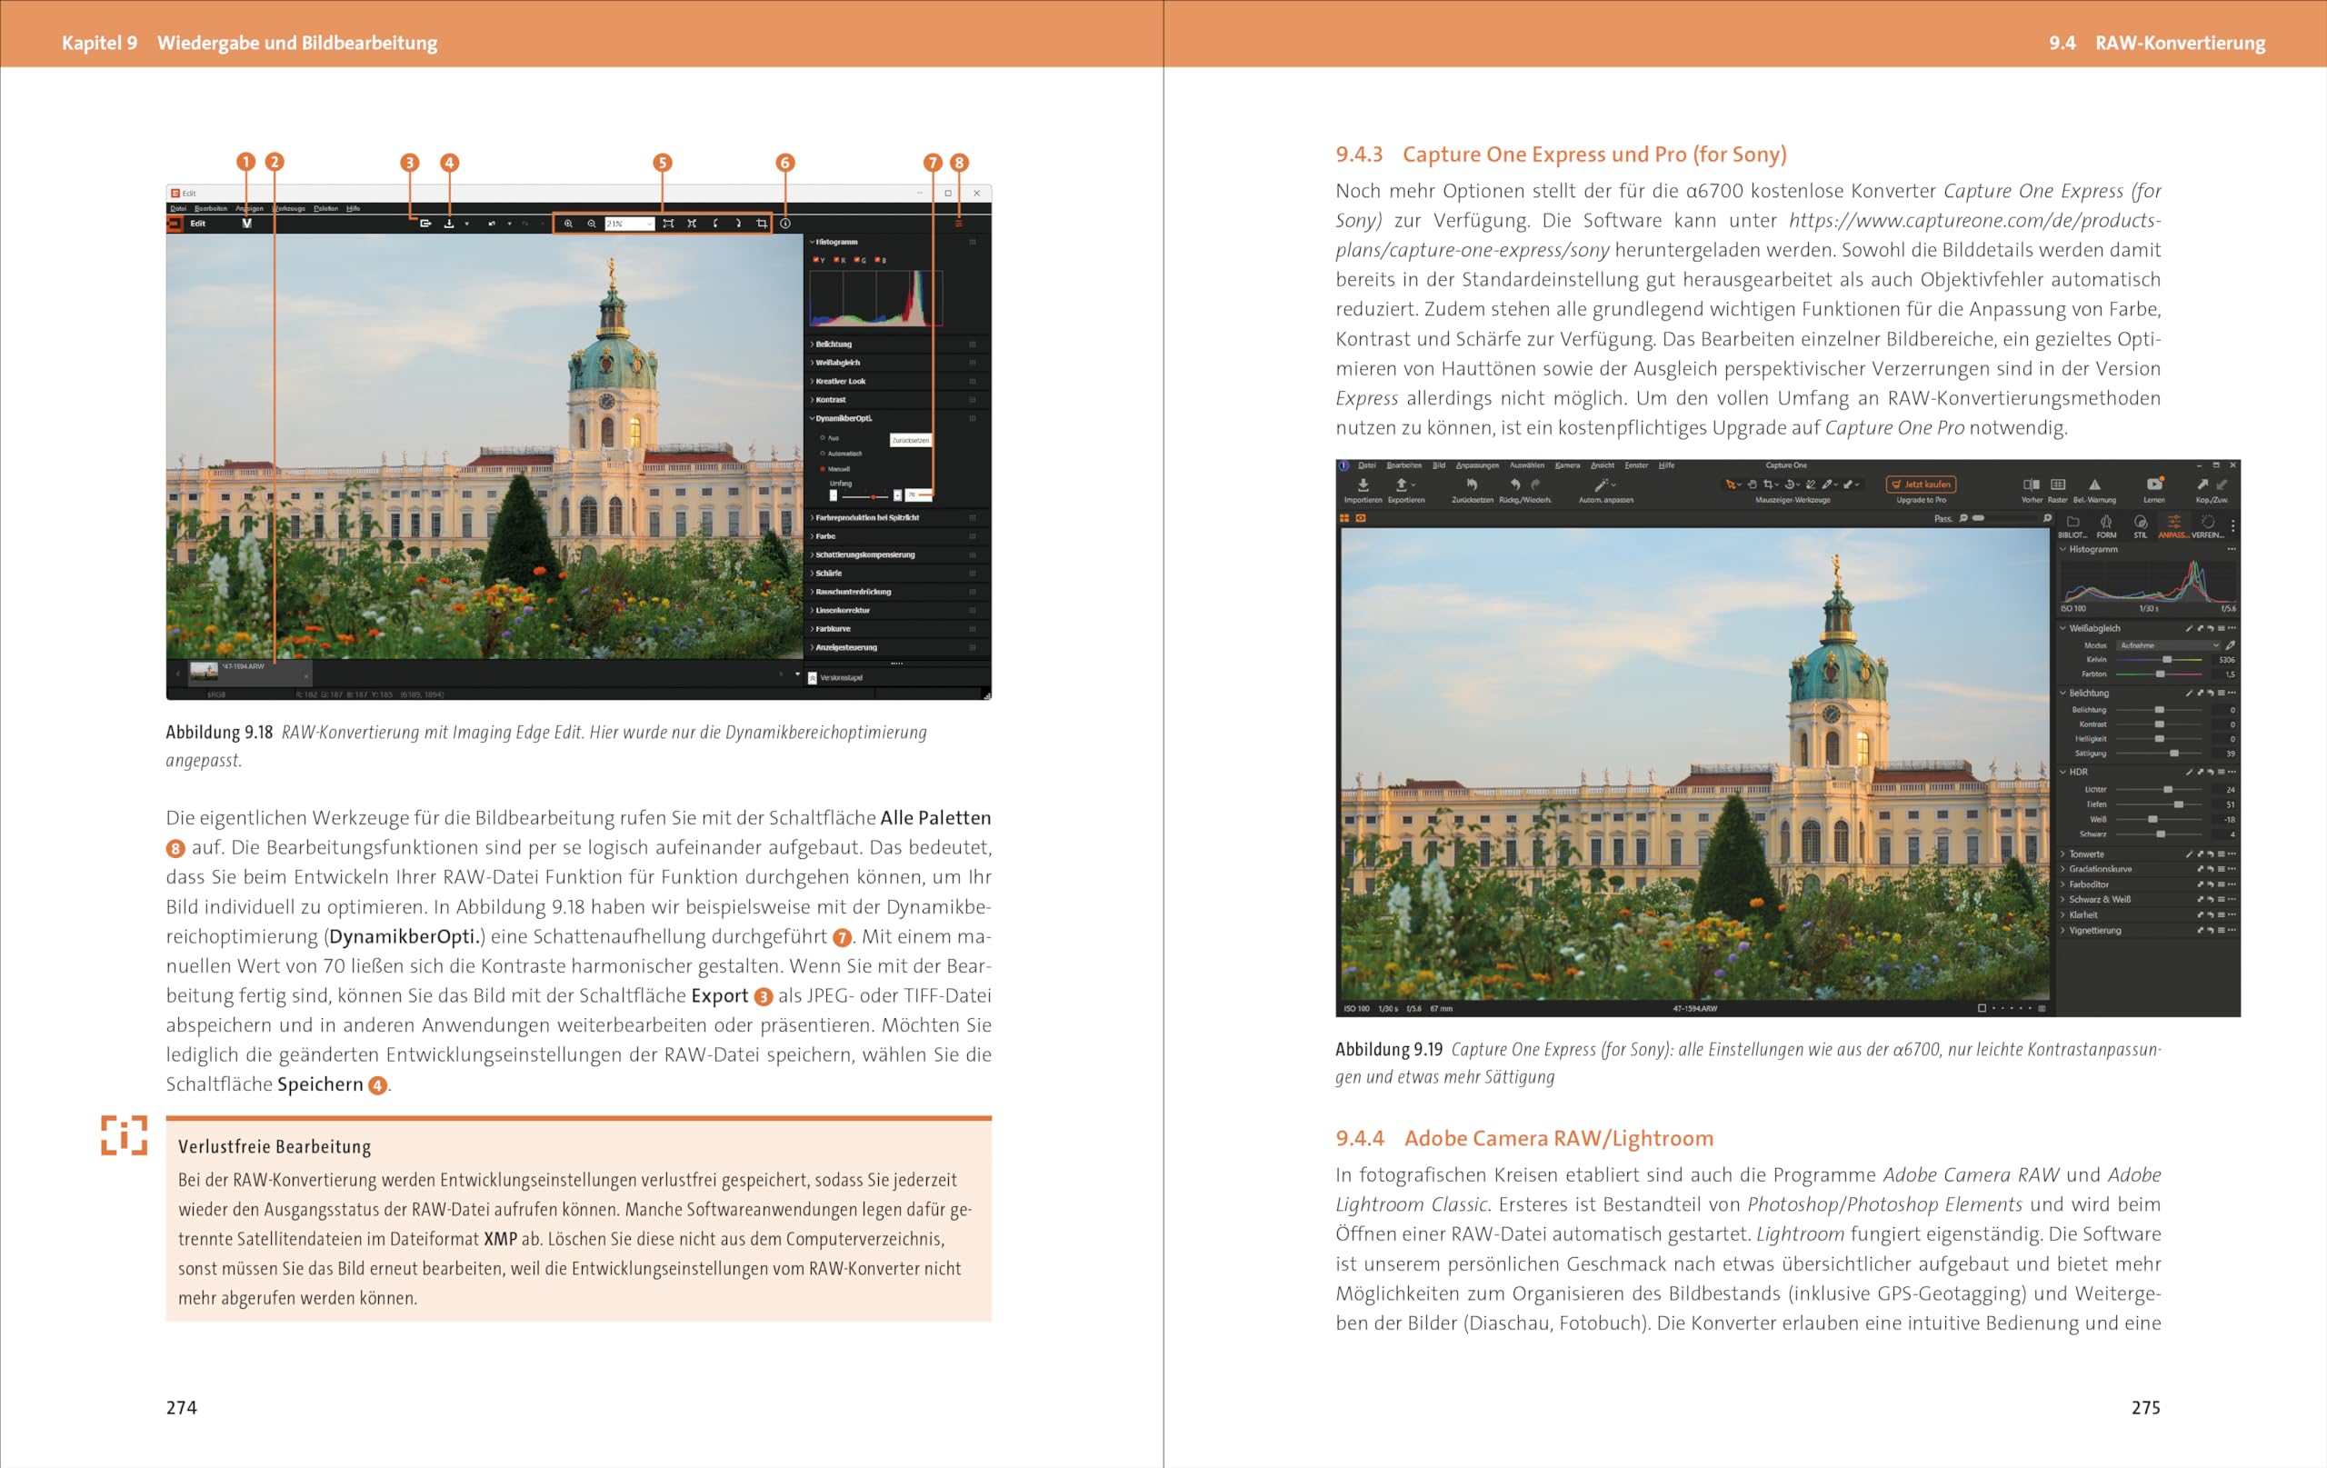Open the Datei menu in Capture One
The width and height of the screenshot is (2327, 1468).
coord(1366,465)
